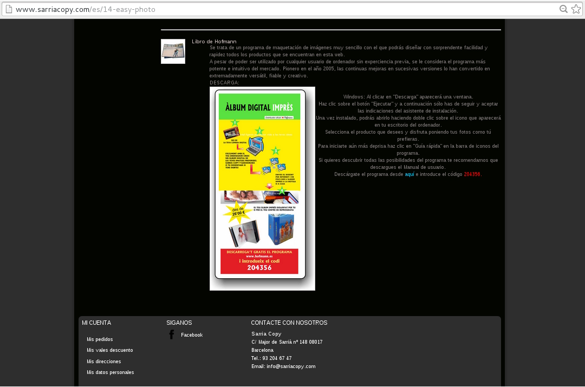Click the 'MI CUENTA' footer heading
This screenshot has height=387, width=585.
[x=96, y=323]
